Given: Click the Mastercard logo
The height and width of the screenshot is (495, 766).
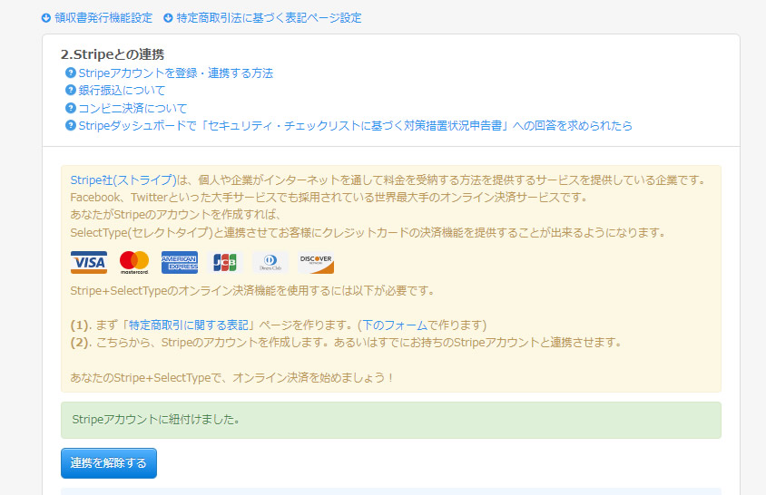Looking at the screenshot, I should [x=133, y=262].
